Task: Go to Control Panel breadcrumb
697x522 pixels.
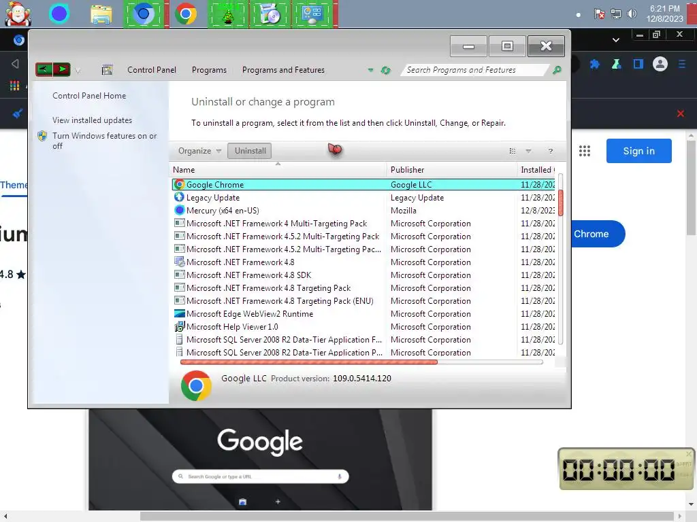Action: (152, 70)
